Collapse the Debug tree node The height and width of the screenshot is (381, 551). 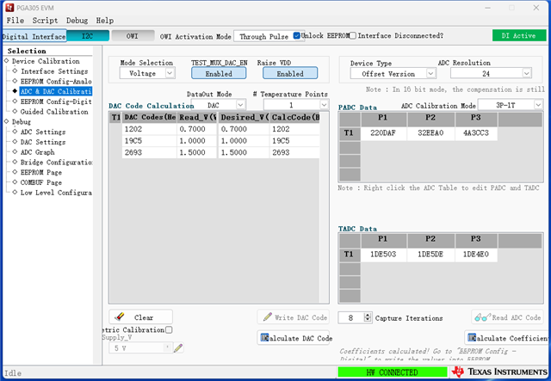pos(7,121)
